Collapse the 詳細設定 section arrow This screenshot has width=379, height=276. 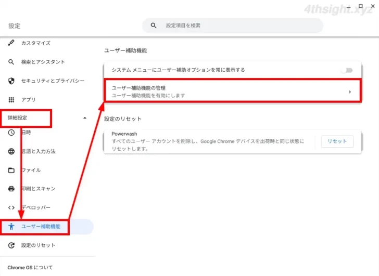pyautogui.click(x=85, y=118)
